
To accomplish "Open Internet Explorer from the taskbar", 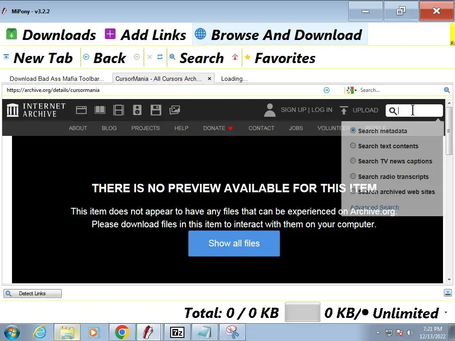I will (40, 332).
